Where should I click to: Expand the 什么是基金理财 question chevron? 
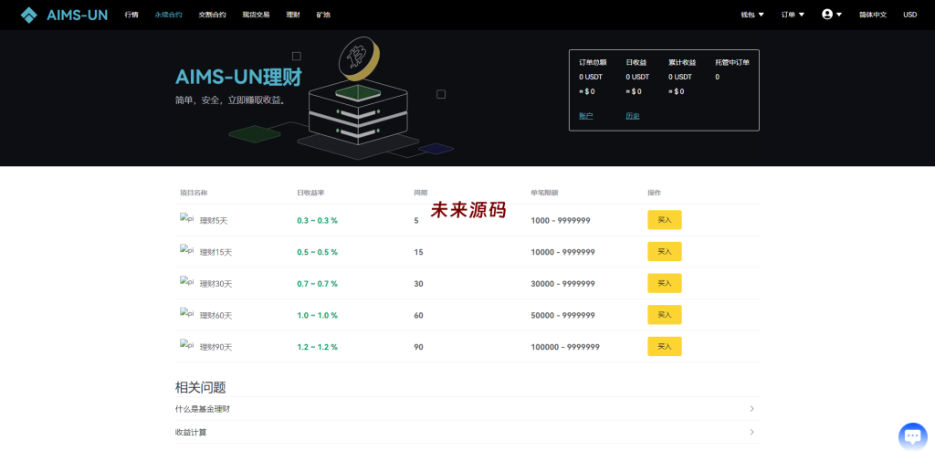coord(752,409)
